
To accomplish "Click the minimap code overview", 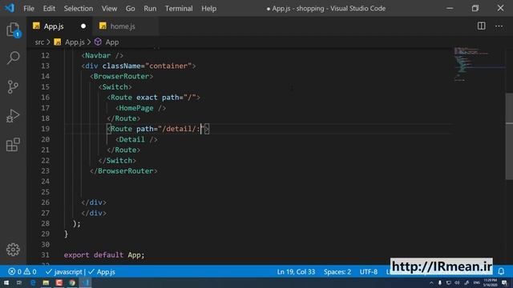I will click(x=479, y=64).
